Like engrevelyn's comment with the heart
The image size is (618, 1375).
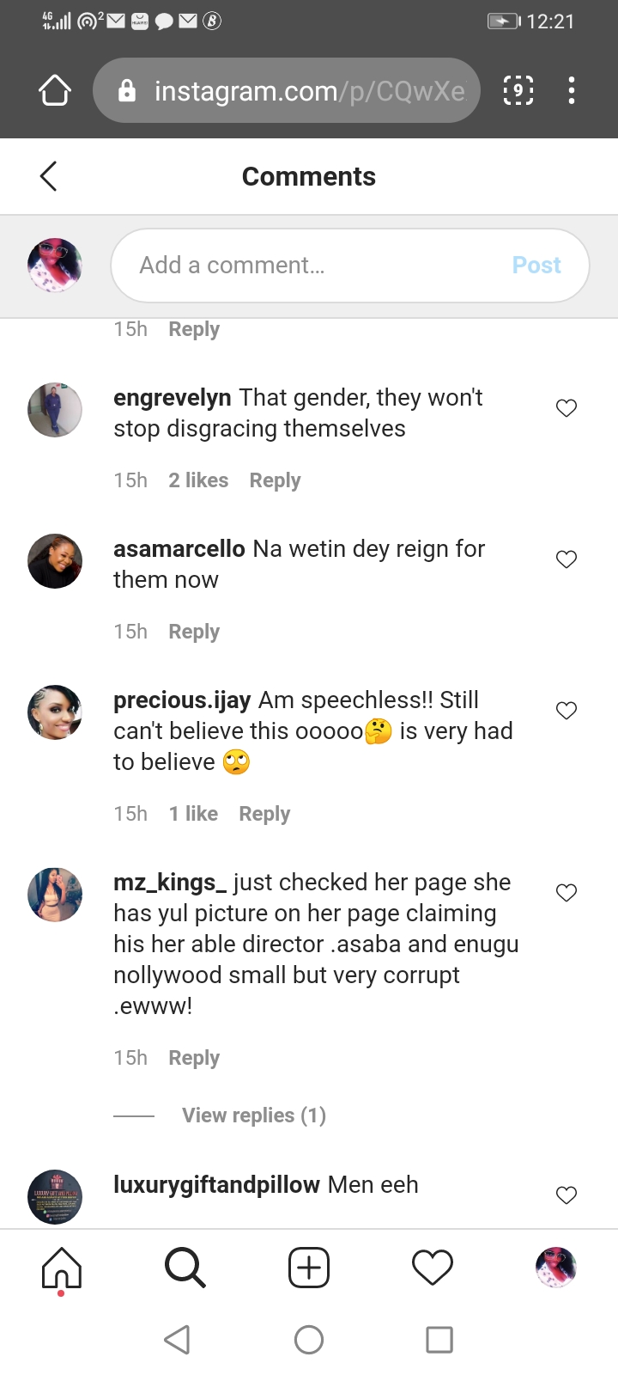[566, 408]
